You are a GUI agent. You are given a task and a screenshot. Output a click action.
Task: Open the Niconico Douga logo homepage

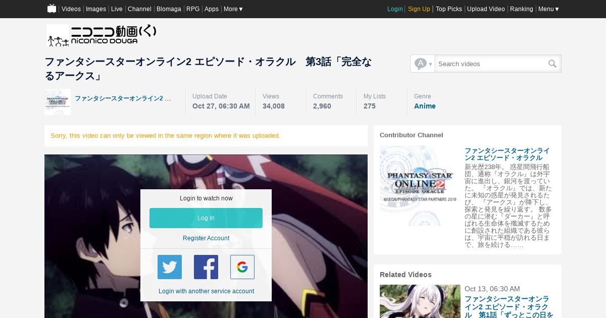pyautogui.click(x=102, y=35)
